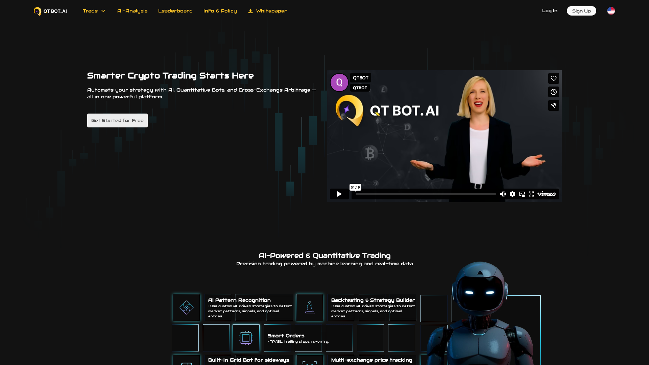This screenshot has width=649, height=365.
Task: Open the US flag language selector
Action: click(x=611, y=11)
